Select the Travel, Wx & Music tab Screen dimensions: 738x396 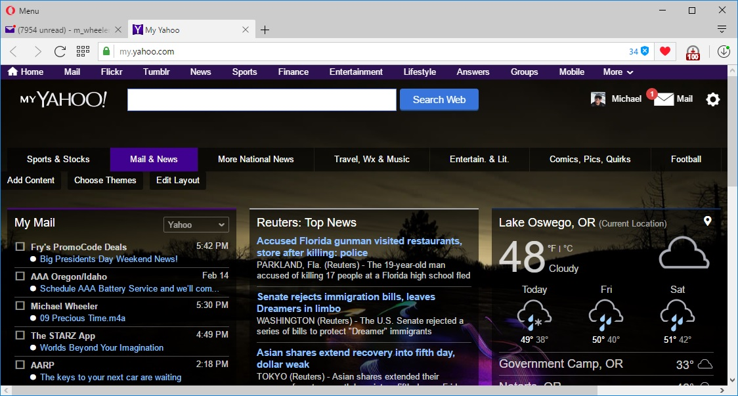(372, 159)
